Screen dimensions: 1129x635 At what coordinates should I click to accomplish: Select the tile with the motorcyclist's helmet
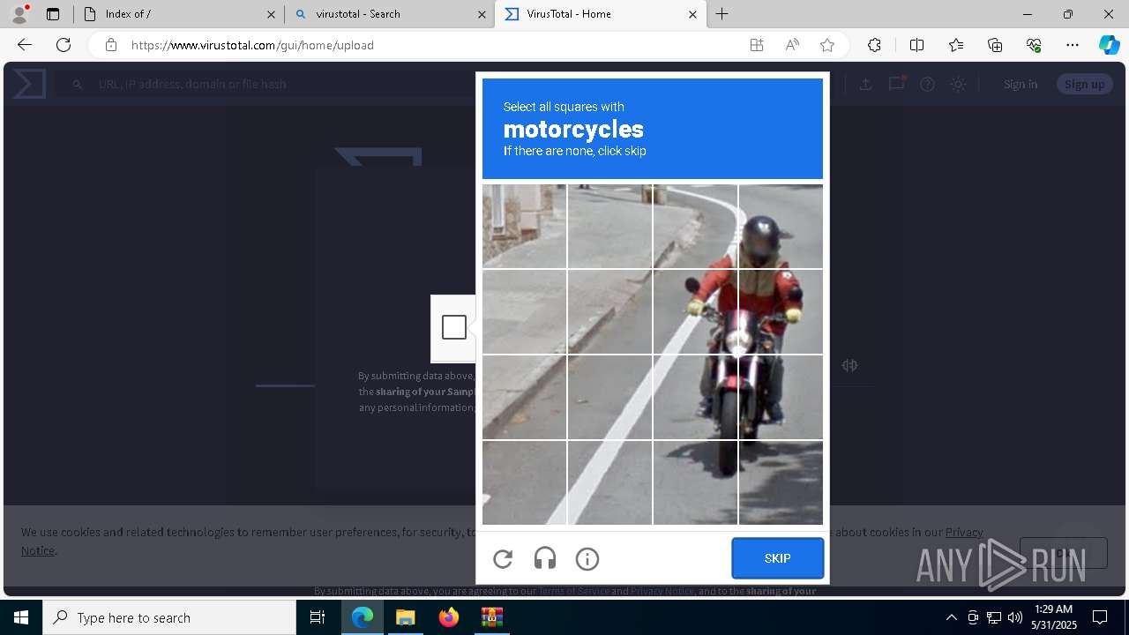pyautogui.click(x=781, y=226)
